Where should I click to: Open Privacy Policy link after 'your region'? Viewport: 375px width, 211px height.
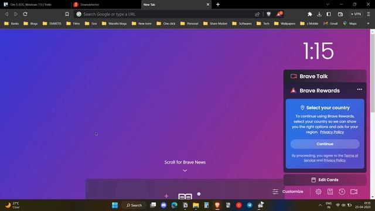[x=332, y=132]
